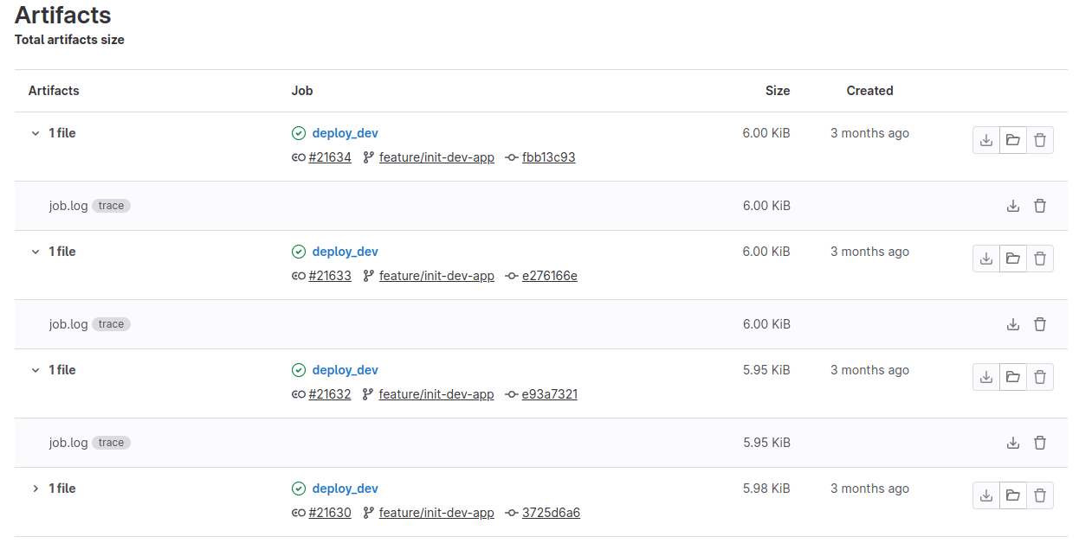The height and width of the screenshot is (543, 1079).
Task: Browse artifacts folder for job #21634
Action: pos(1012,140)
